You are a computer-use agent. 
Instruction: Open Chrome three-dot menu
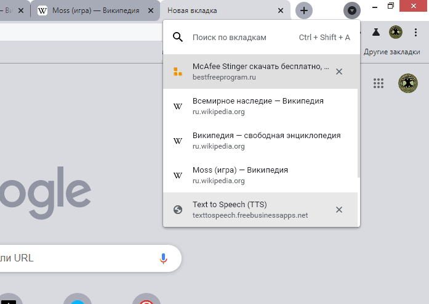click(x=415, y=32)
